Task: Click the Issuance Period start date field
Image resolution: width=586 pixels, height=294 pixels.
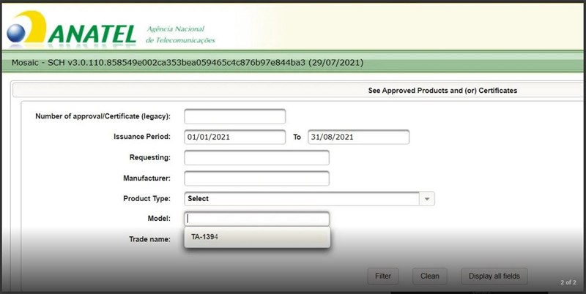Action: [234, 137]
